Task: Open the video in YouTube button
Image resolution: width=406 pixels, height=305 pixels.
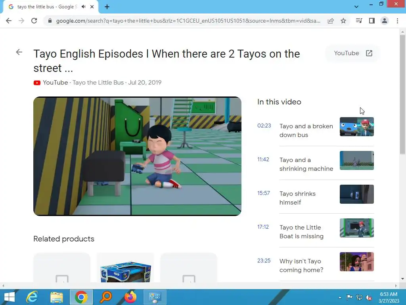Action: [x=353, y=53]
